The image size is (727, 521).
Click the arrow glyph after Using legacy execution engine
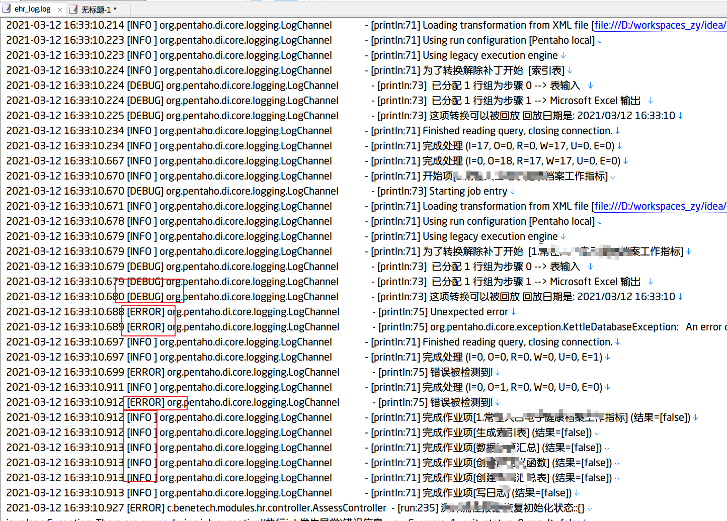[562, 55]
